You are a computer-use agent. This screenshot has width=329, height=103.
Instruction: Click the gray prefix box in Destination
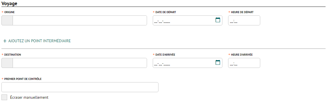tap(7, 63)
